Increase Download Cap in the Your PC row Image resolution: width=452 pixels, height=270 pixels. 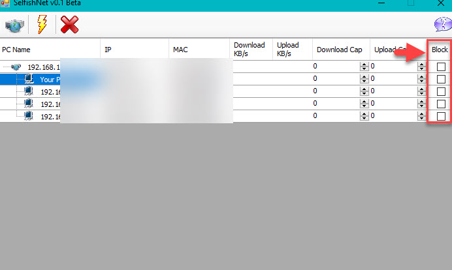click(364, 77)
